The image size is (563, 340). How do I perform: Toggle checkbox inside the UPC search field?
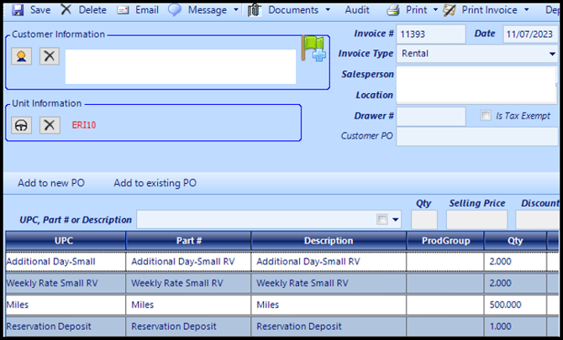pyautogui.click(x=382, y=220)
